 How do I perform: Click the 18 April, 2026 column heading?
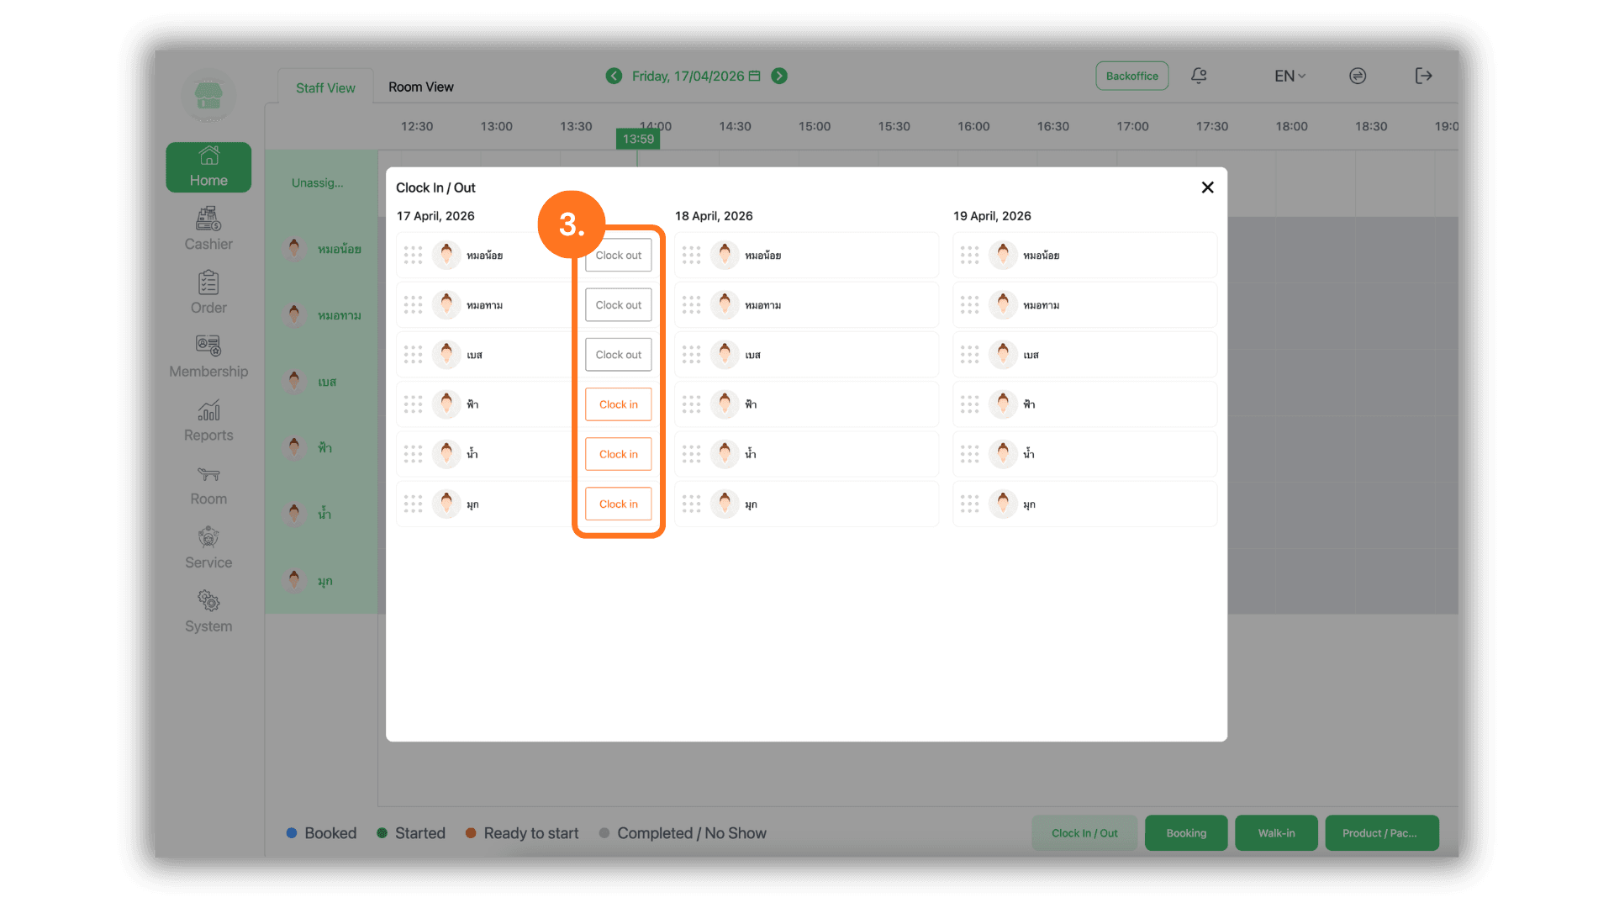(x=714, y=216)
